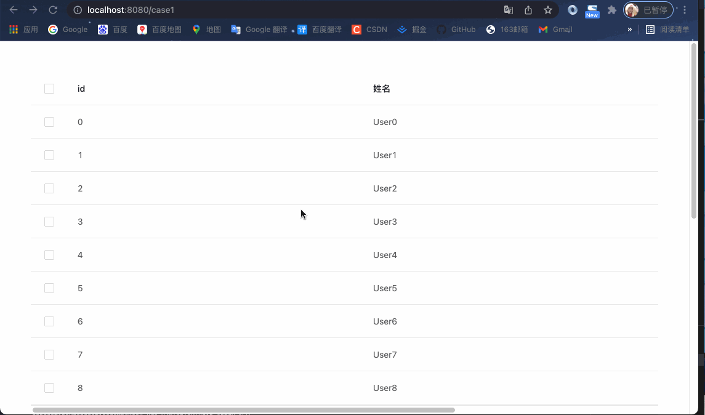This screenshot has height=415, width=705.
Task: Bookmark this page with the star icon
Action: click(547, 10)
